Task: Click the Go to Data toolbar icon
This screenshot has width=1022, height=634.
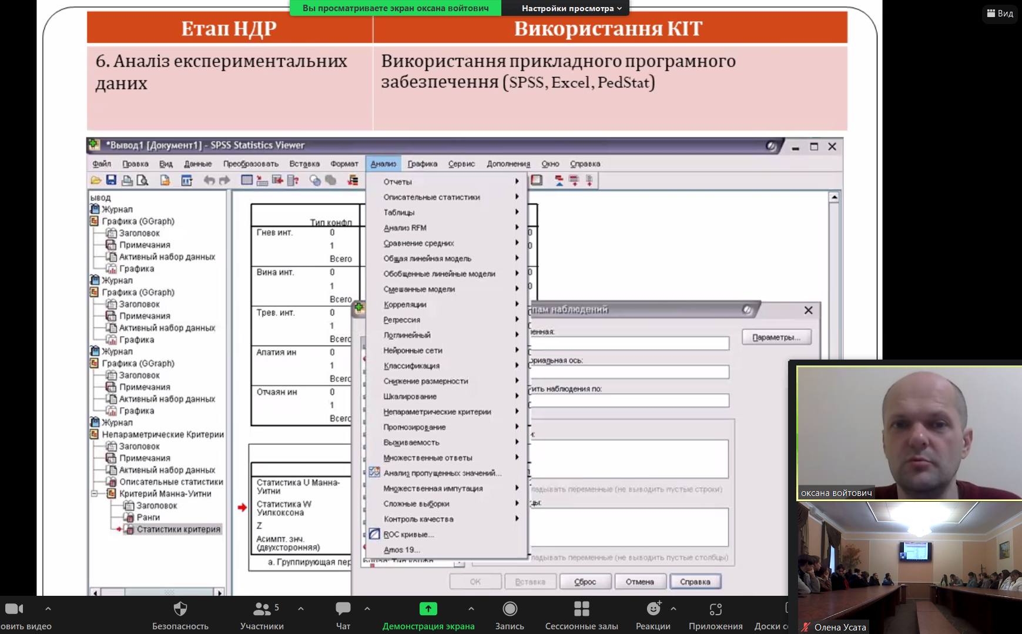Action: pos(247,180)
